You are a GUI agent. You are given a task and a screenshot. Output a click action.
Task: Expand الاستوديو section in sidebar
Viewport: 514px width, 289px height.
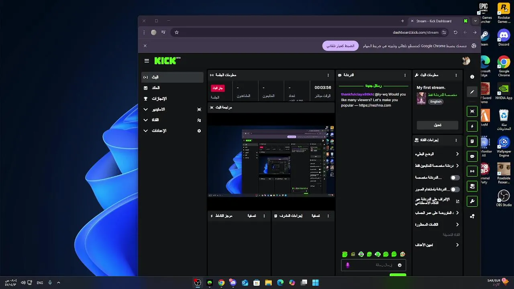pyautogui.click(x=146, y=109)
